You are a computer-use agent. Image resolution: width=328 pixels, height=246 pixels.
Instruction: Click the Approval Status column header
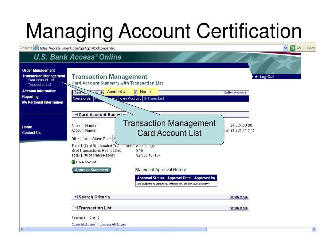[151, 178]
